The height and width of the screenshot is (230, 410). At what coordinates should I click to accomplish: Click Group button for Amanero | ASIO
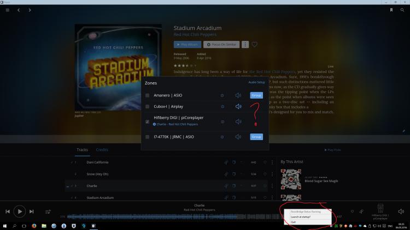point(256,95)
